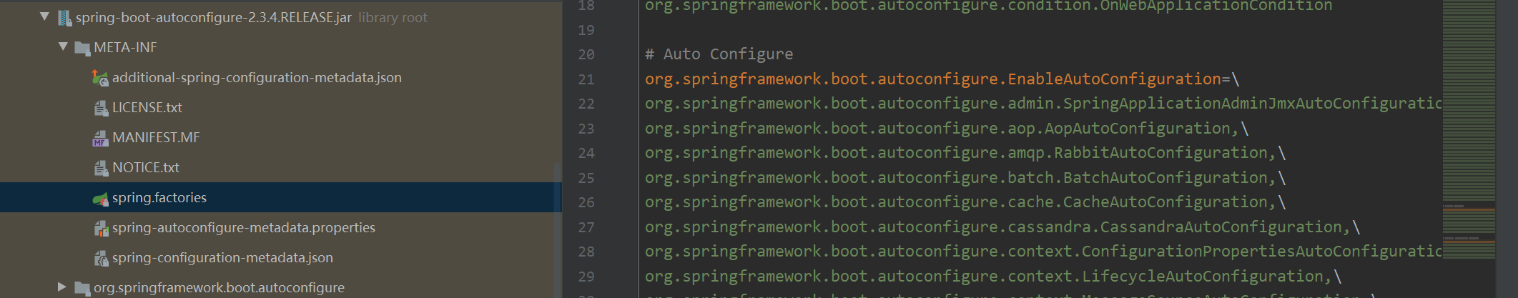Click the MANIFEST.MF file icon

click(x=101, y=138)
